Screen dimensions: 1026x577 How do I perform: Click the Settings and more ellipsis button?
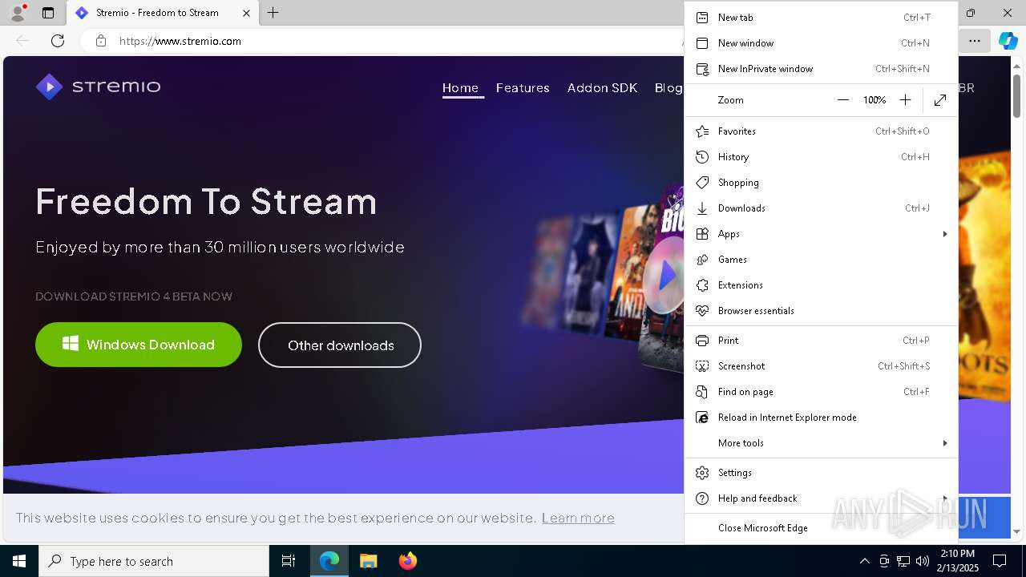[974, 41]
